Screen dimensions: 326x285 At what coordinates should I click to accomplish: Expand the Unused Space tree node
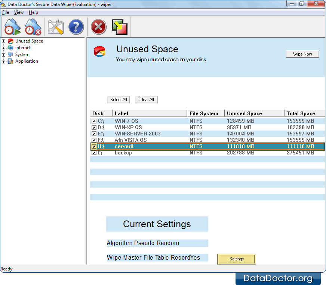tap(3, 41)
